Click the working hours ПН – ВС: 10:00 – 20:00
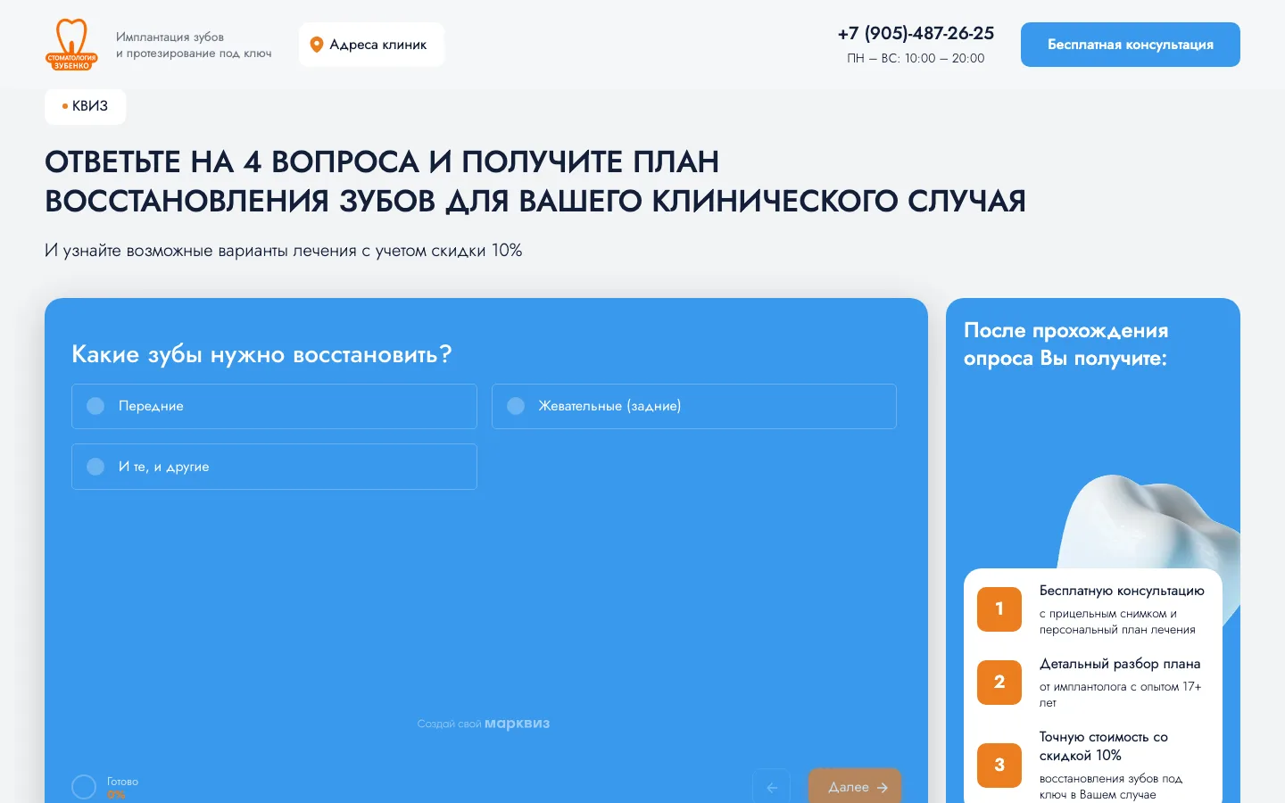Screen dimensions: 1285x803 (x=916, y=58)
